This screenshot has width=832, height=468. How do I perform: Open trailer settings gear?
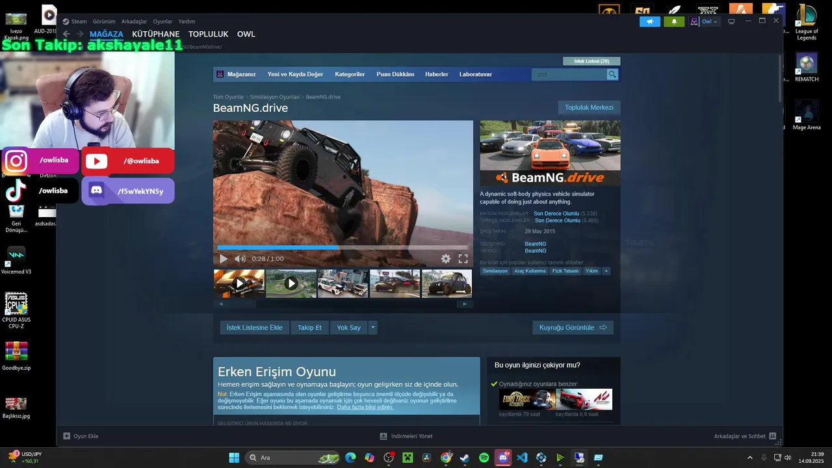click(446, 259)
